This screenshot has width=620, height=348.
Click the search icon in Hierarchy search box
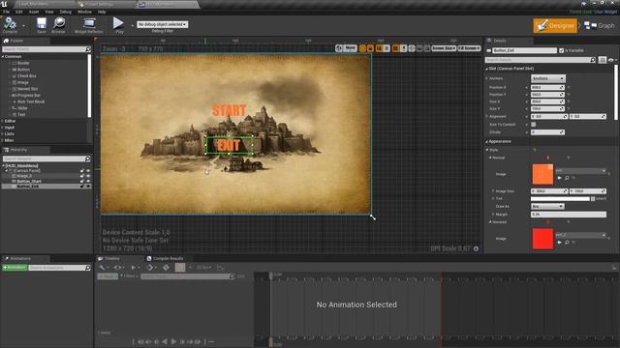88,159
